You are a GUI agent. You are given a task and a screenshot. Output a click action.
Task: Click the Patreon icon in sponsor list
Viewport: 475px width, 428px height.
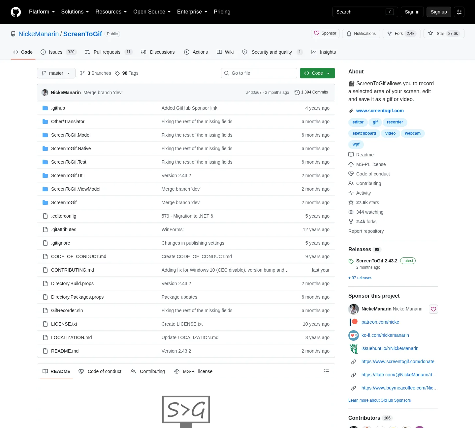tap(354, 322)
